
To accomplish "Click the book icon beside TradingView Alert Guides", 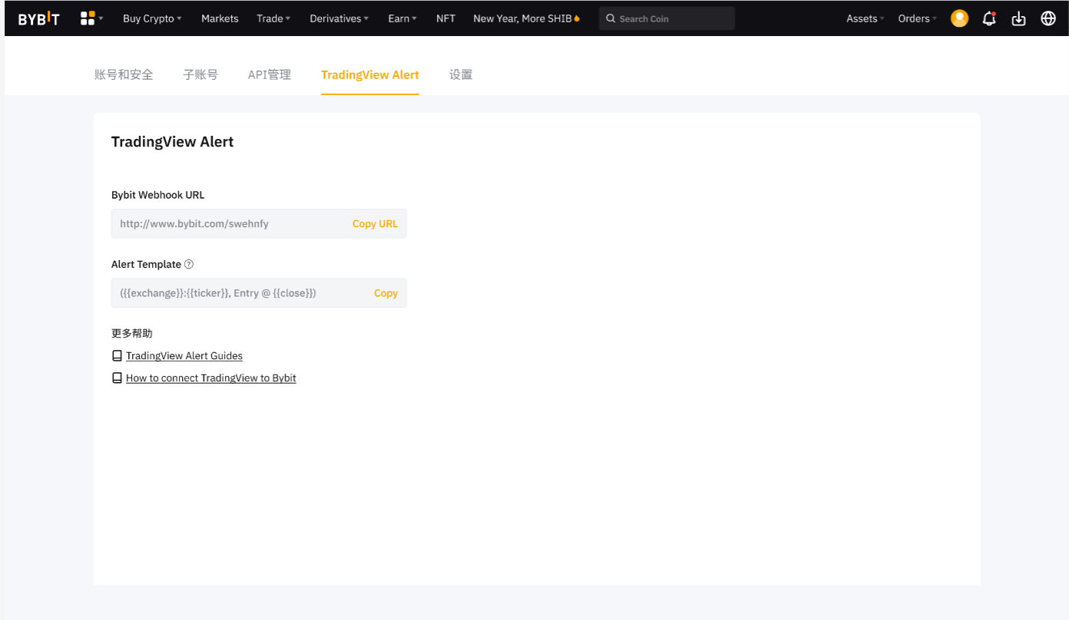I will 117,356.
